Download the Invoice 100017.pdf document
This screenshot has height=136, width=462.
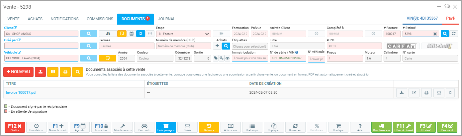(x=402, y=93)
